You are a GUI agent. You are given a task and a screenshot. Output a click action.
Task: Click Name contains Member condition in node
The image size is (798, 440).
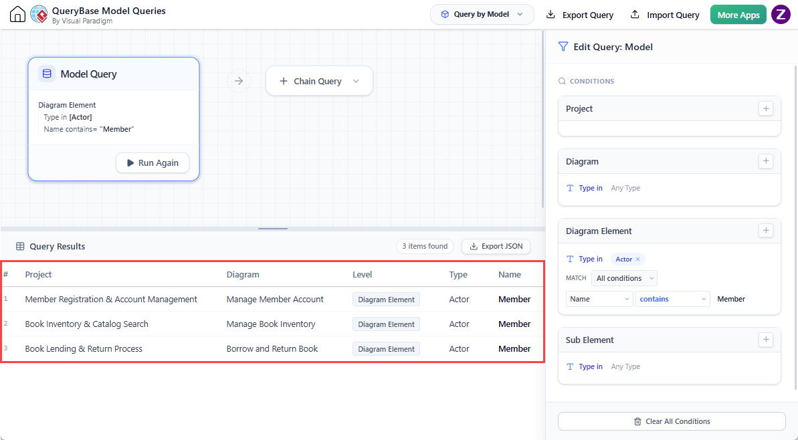pyautogui.click(x=89, y=129)
